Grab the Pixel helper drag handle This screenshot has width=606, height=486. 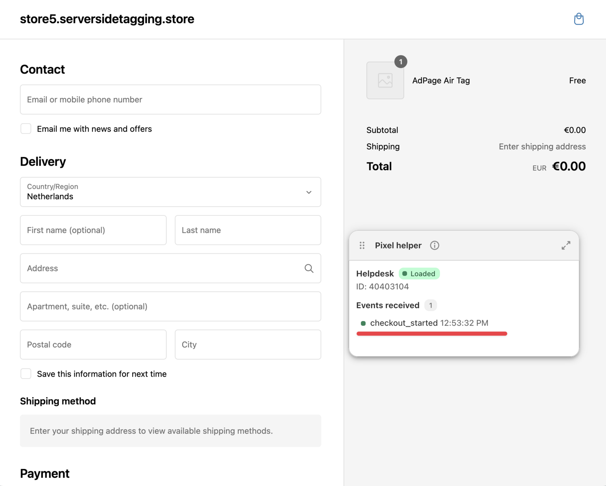point(362,245)
